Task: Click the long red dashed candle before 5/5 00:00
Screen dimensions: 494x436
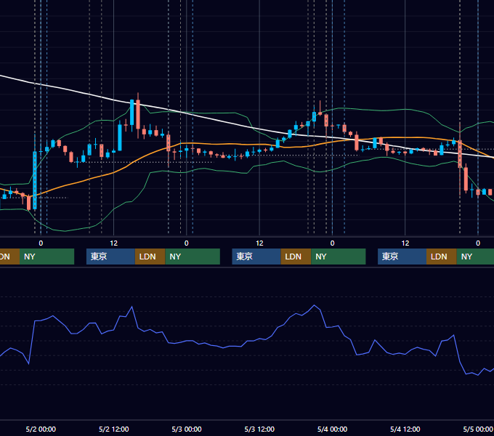Action: [x=460, y=154]
